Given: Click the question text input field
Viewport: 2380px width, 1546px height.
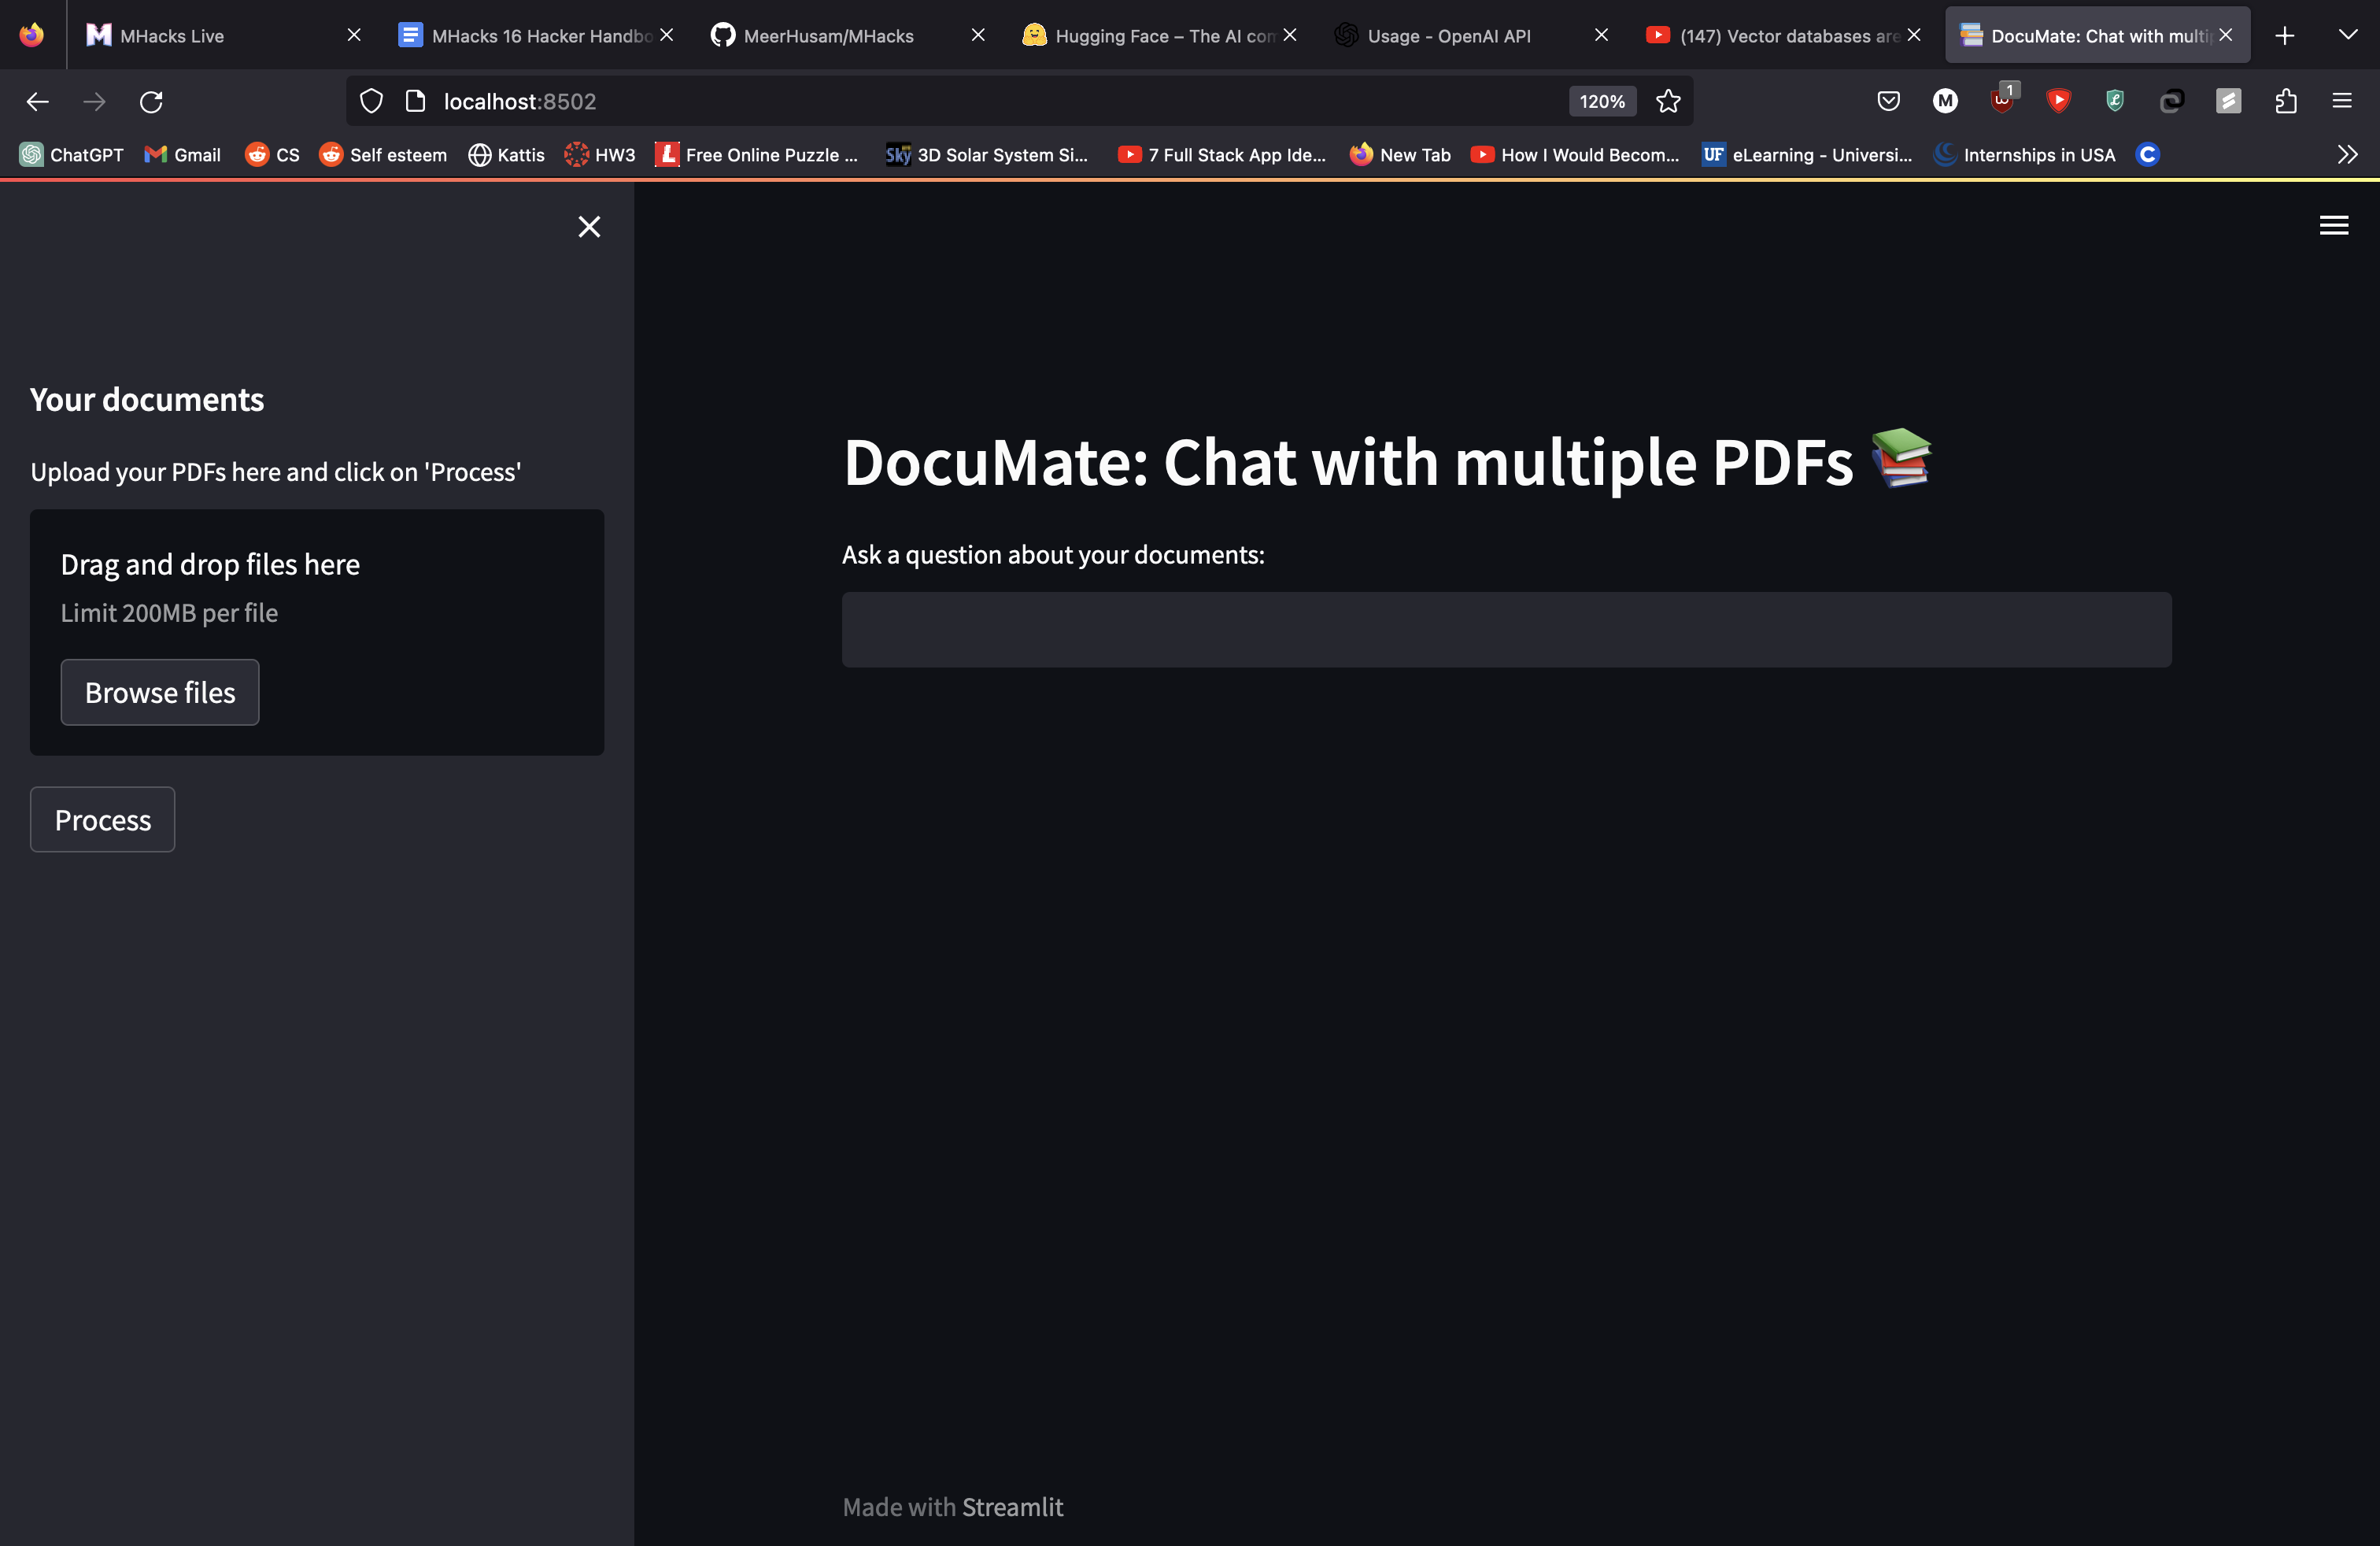Looking at the screenshot, I should 1506,630.
